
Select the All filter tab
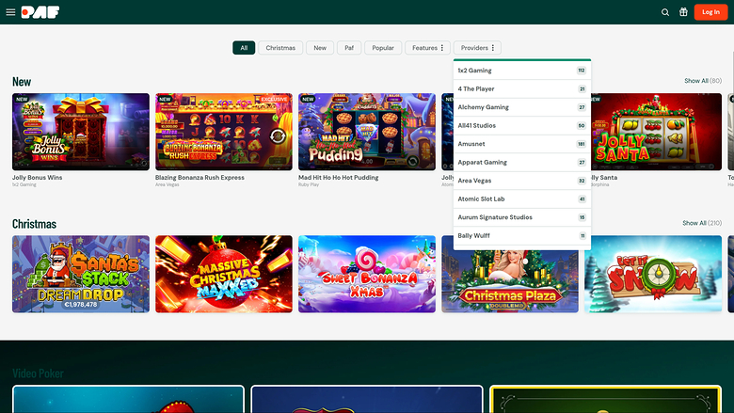[x=244, y=48]
